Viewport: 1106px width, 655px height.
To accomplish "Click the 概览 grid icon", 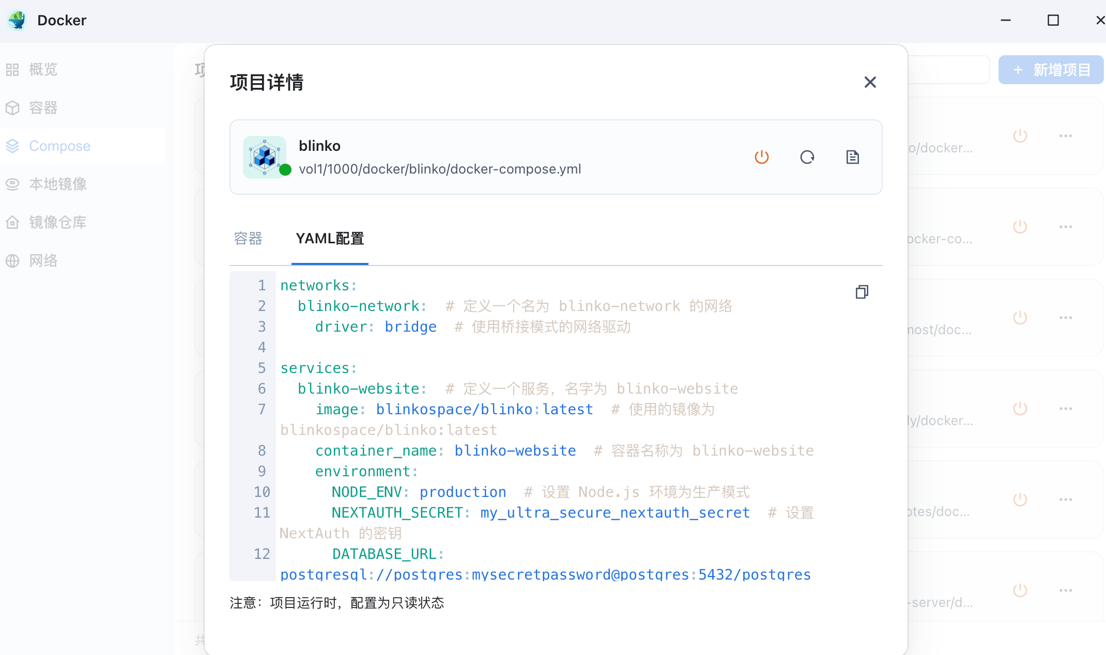I will tap(12, 70).
